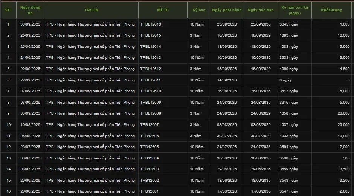The width and height of the screenshot is (354, 196).
Task: Click maturity date 15/09/2029
Action: [261, 69]
